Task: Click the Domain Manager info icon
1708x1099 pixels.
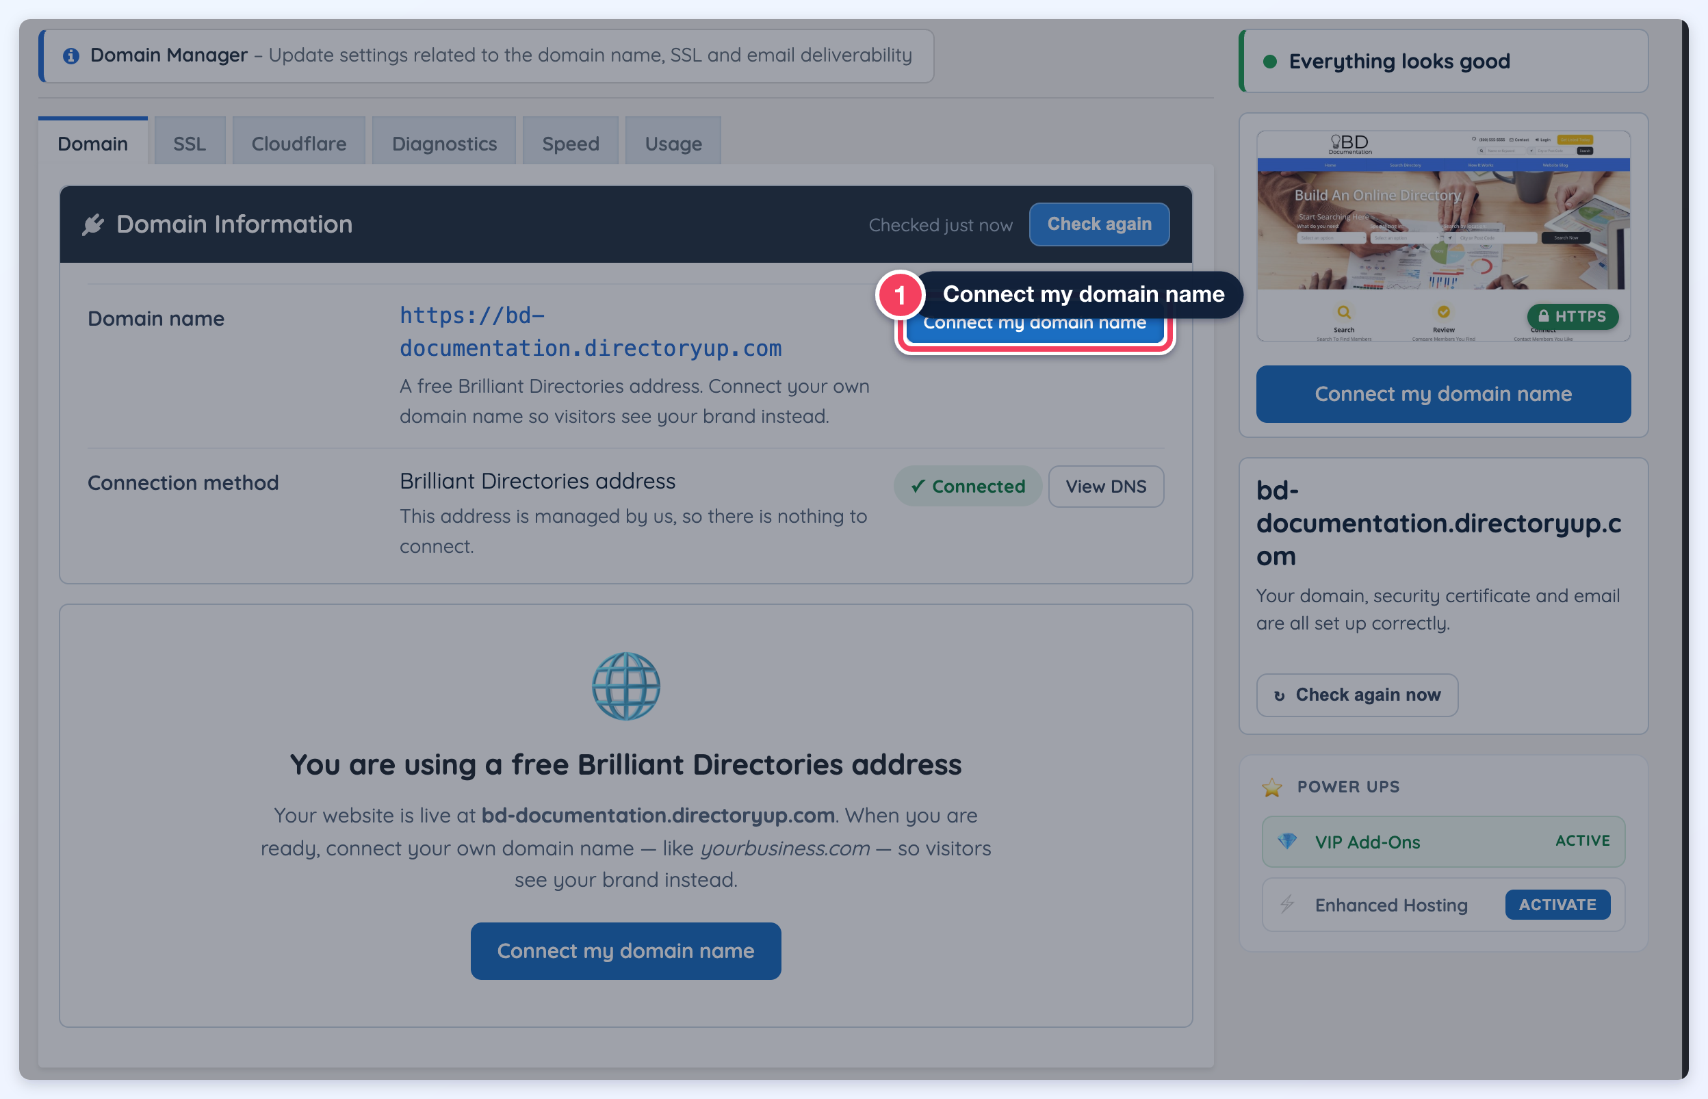Action: 70,55
